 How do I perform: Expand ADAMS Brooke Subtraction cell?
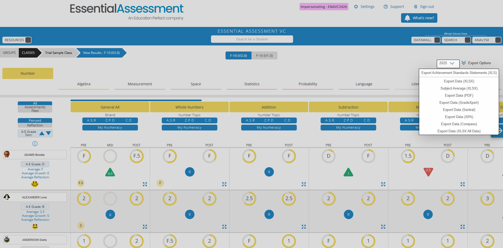tap(383, 184)
